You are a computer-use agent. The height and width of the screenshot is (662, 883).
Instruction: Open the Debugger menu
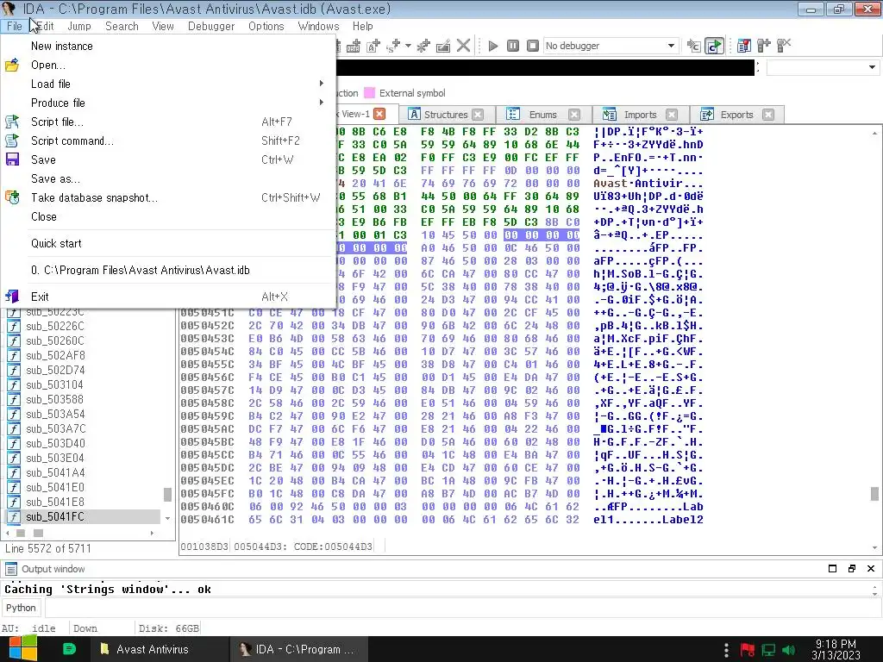point(211,27)
